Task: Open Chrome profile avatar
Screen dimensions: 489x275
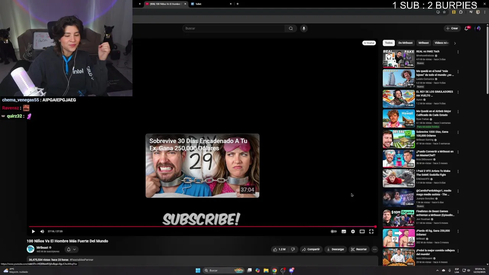Action: [478, 12]
